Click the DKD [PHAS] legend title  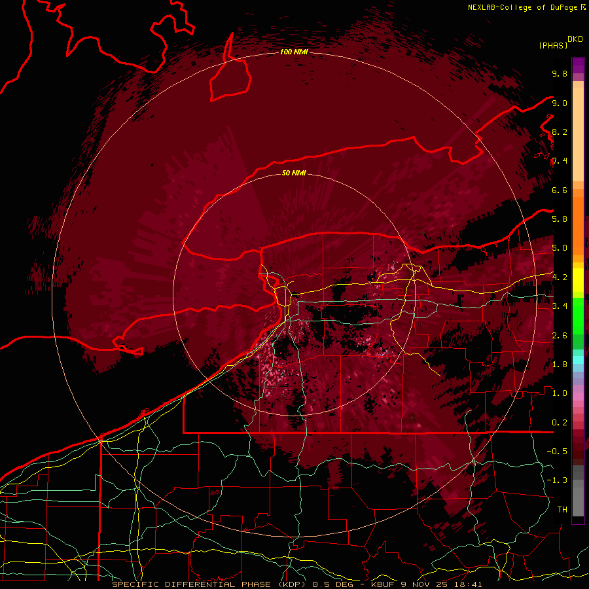click(x=560, y=42)
